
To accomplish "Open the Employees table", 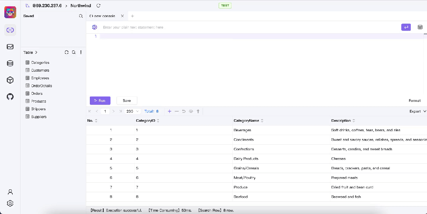I will click(40, 78).
